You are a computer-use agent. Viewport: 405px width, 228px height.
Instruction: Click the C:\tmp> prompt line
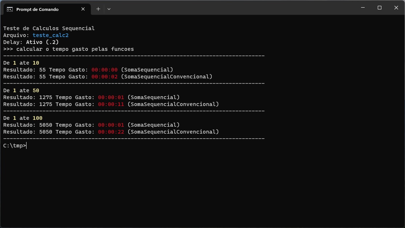coord(15,146)
